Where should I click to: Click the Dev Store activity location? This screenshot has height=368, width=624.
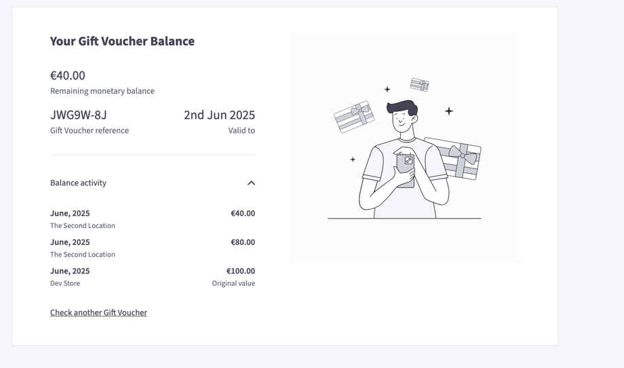point(65,283)
